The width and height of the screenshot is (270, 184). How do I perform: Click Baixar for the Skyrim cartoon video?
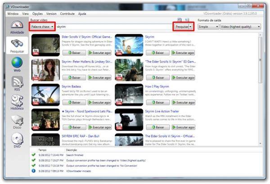[x=157, y=53]
